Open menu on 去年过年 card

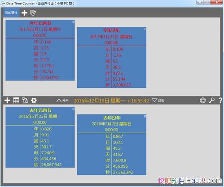145,116
